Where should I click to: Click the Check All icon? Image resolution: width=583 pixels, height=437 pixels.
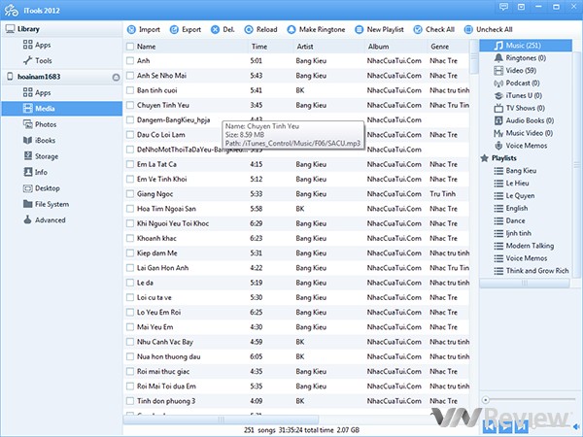click(x=418, y=29)
